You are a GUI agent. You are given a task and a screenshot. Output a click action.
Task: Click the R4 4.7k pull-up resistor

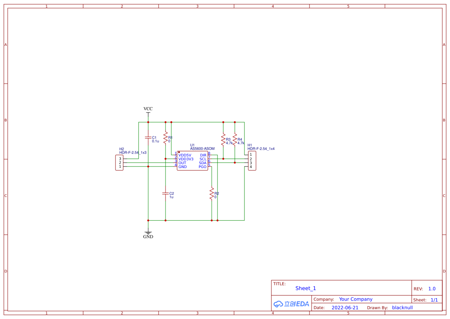[x=234, y=139]
